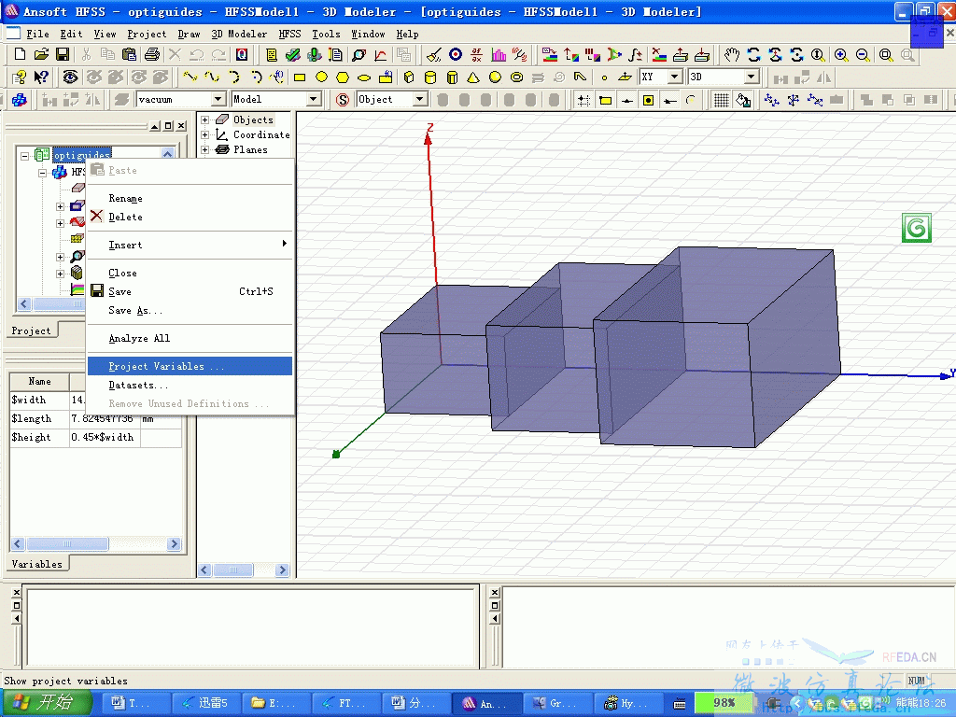Click the grid display toolbar icon
The height and width of the screenshot is (717, 956).
722,99
